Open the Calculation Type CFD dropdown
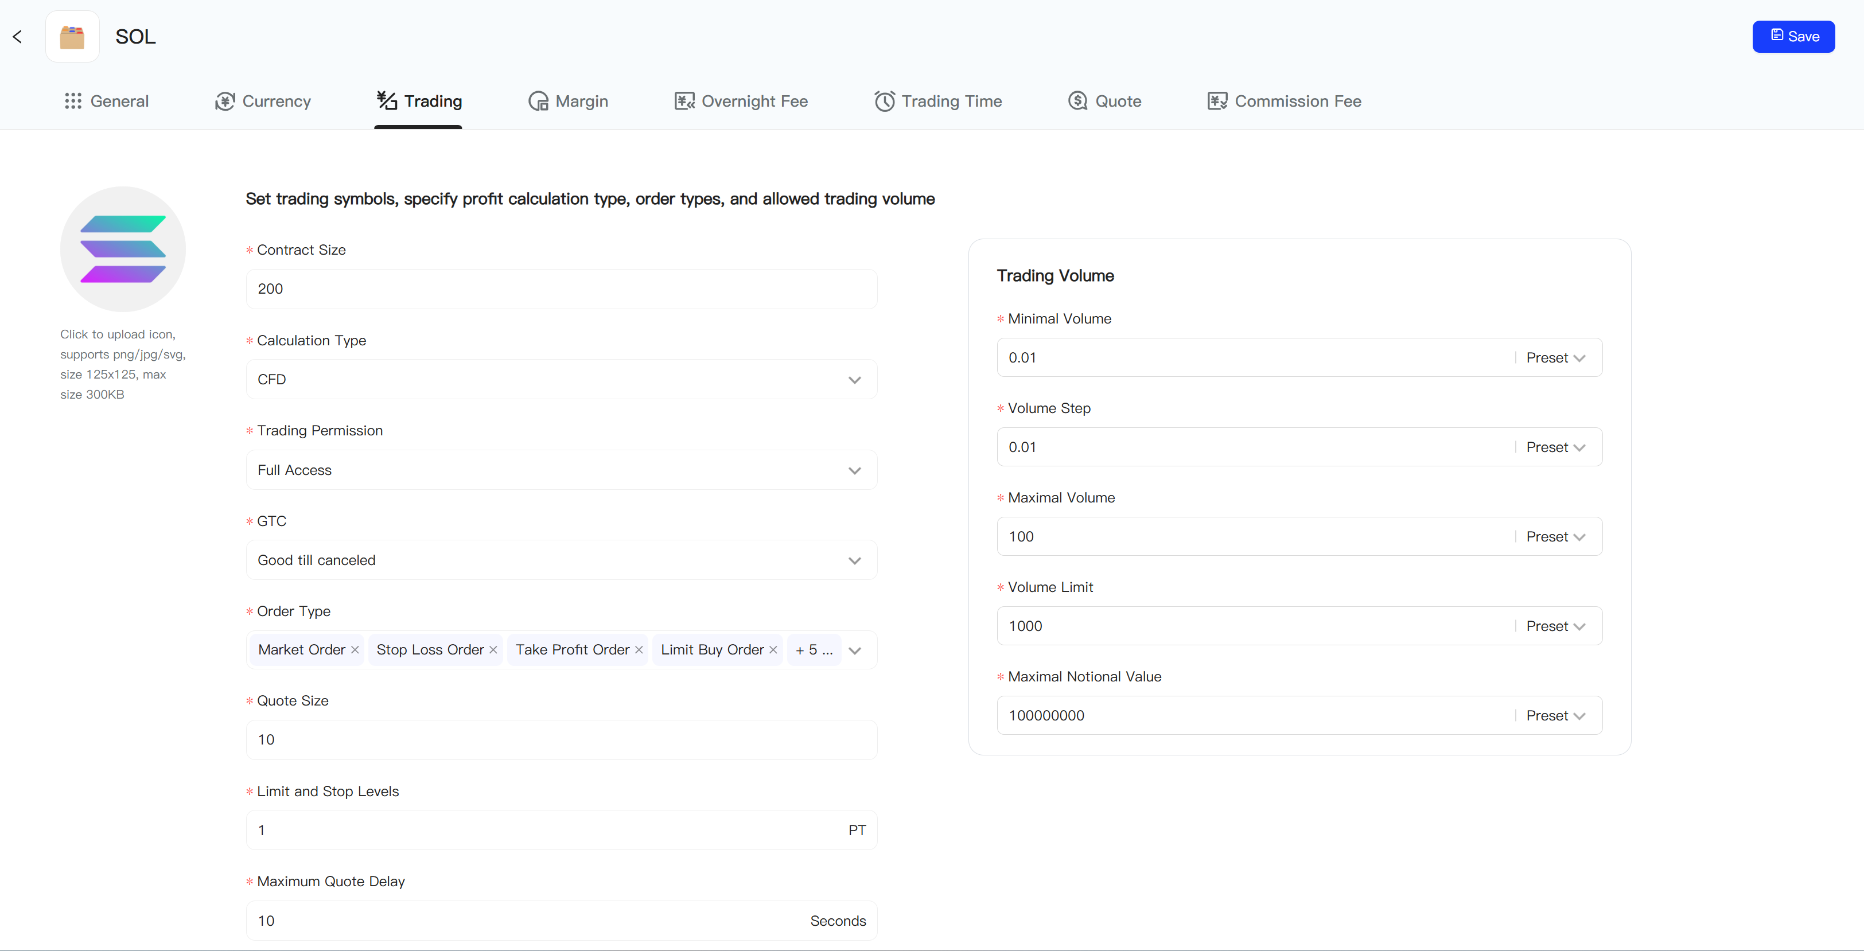 562,380
